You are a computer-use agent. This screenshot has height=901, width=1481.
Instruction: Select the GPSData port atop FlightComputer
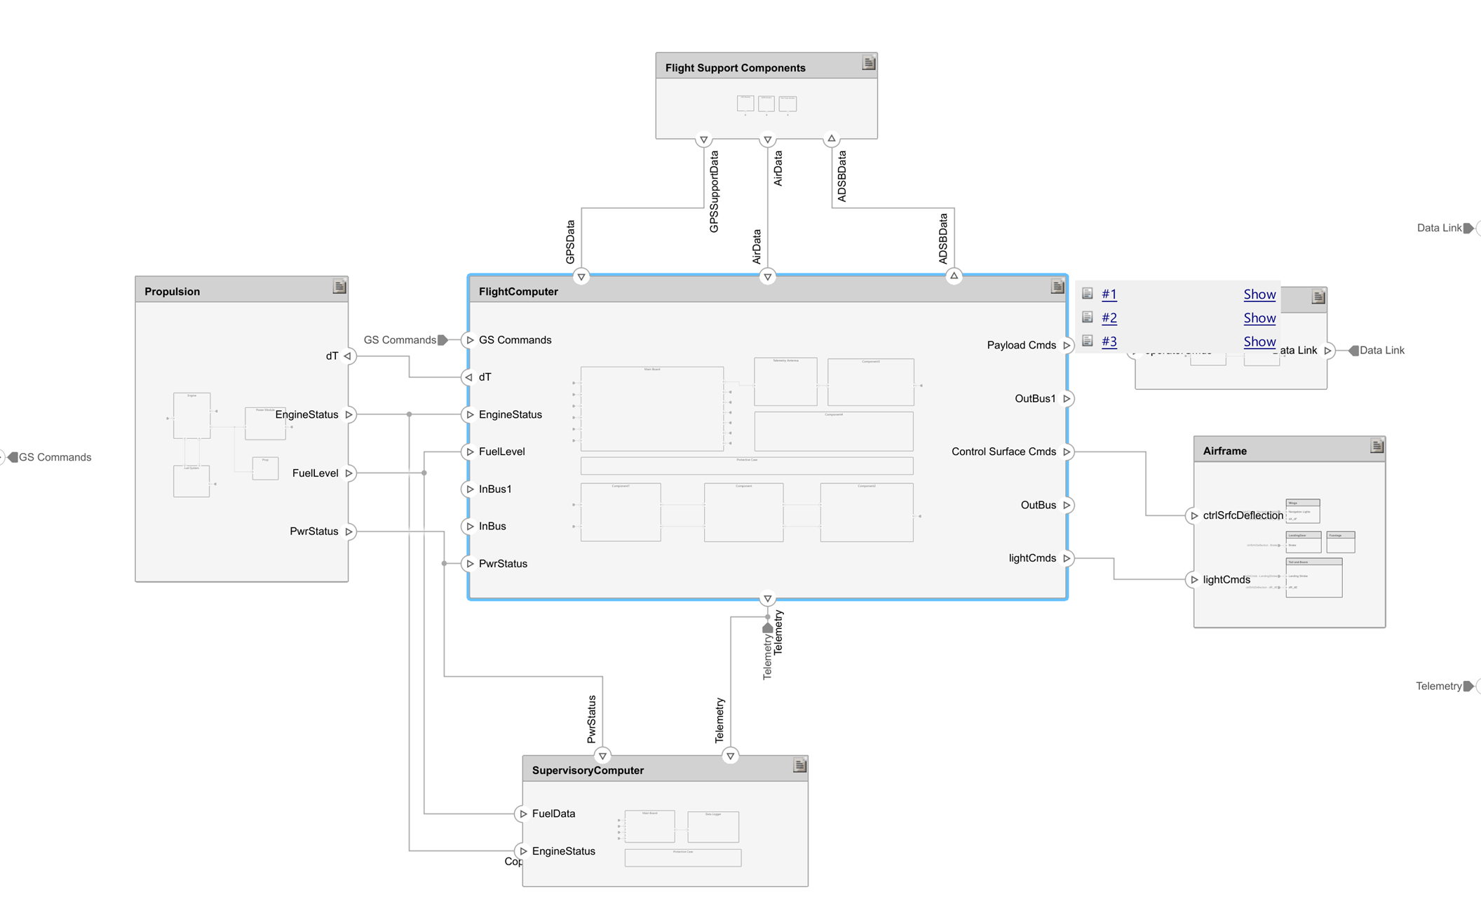click(581, 276)
